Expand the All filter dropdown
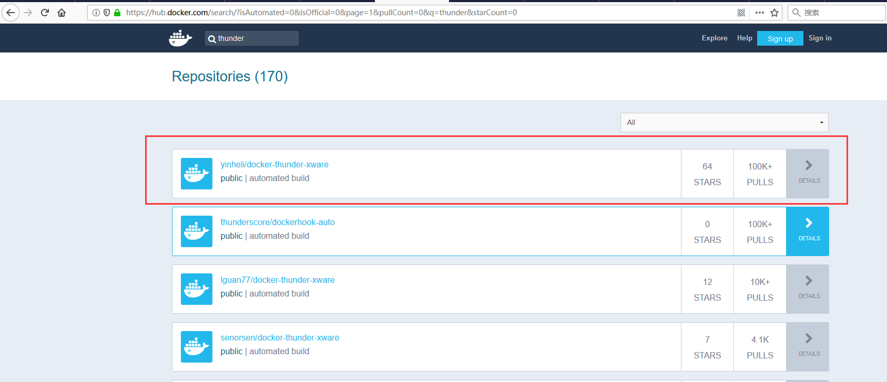Screen dimensions: 887x382 point(724,122)
